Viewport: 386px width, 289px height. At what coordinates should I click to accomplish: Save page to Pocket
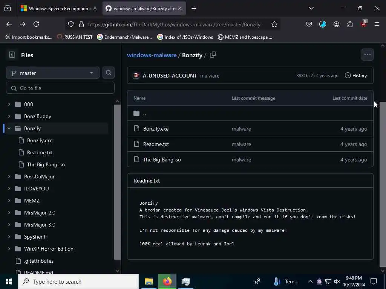tap(309, 24)
